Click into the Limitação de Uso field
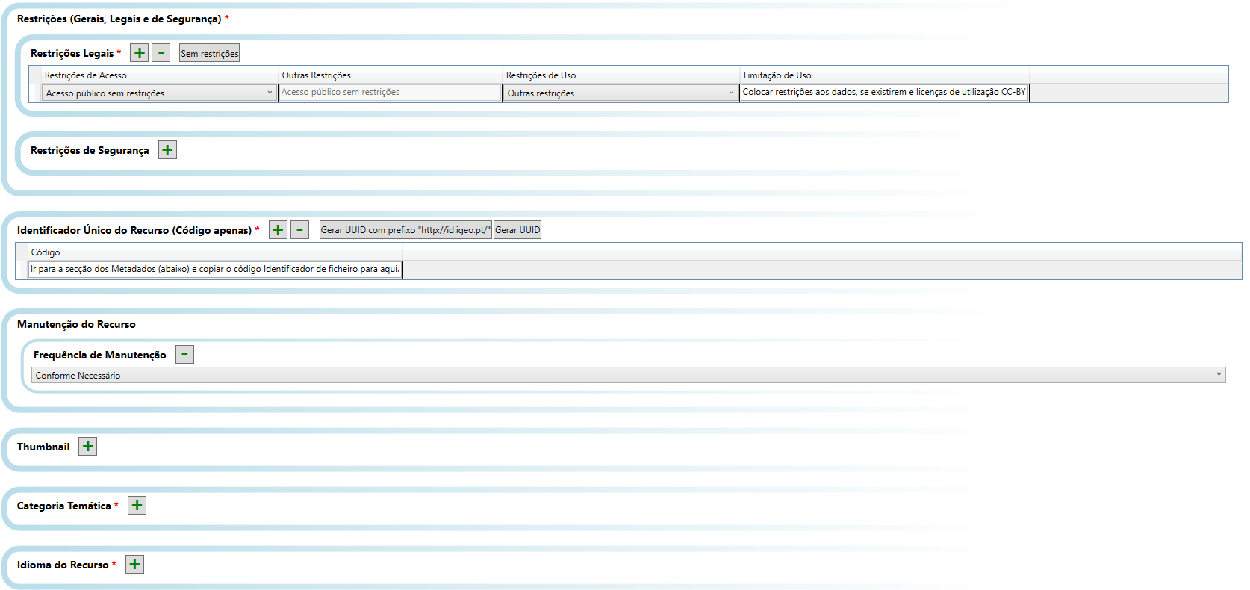This screenshot has height=590, width=1250. [884, 93]
